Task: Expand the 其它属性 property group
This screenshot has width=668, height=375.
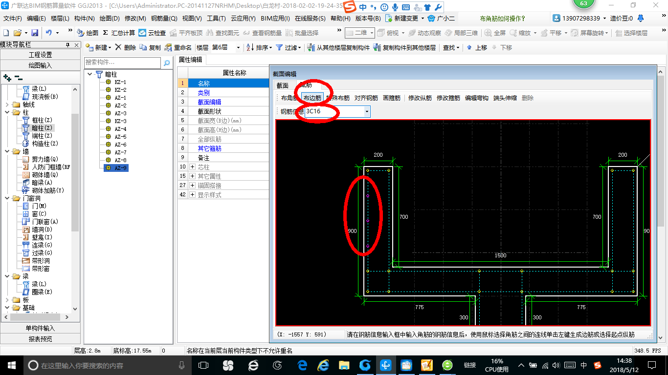Action: click(x=192, y=176)
